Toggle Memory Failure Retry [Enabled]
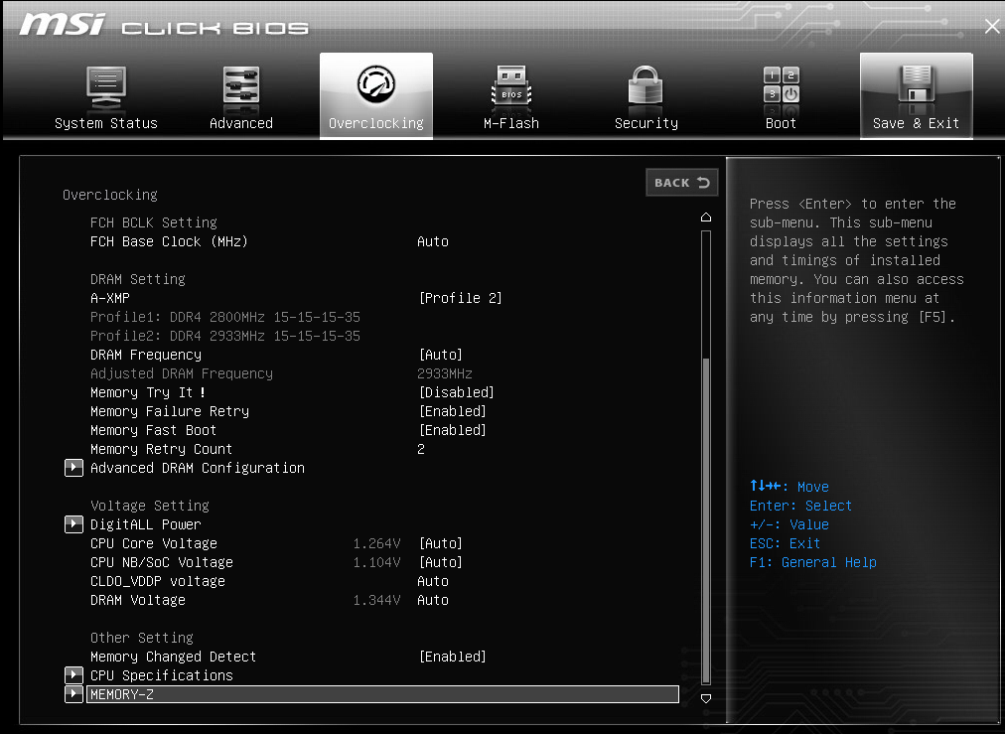 (453, 411)
